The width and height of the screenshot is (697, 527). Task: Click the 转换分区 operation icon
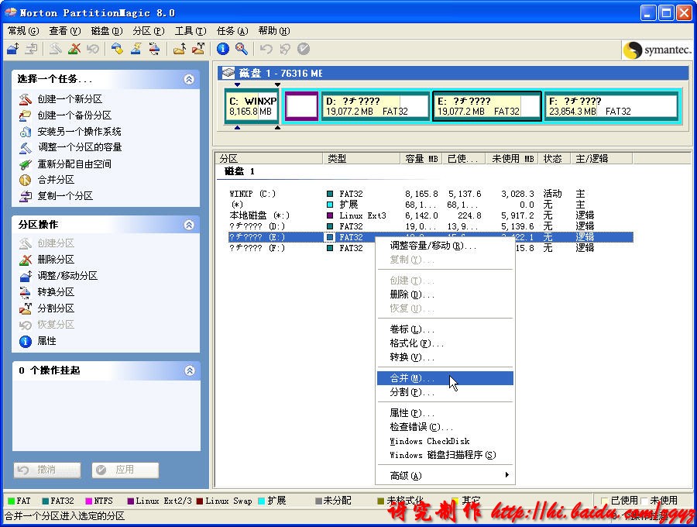(26, 292)
